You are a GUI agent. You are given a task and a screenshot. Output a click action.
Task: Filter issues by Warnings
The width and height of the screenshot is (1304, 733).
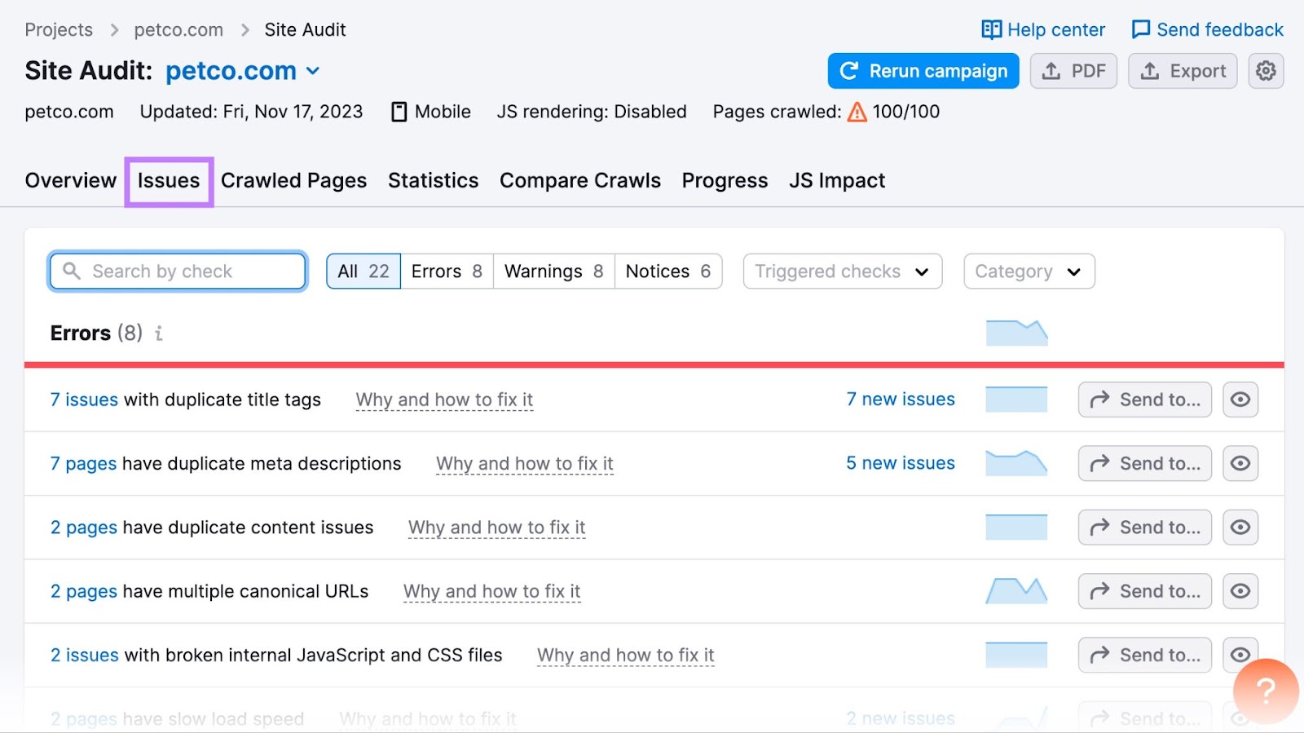tap(553, 272)
